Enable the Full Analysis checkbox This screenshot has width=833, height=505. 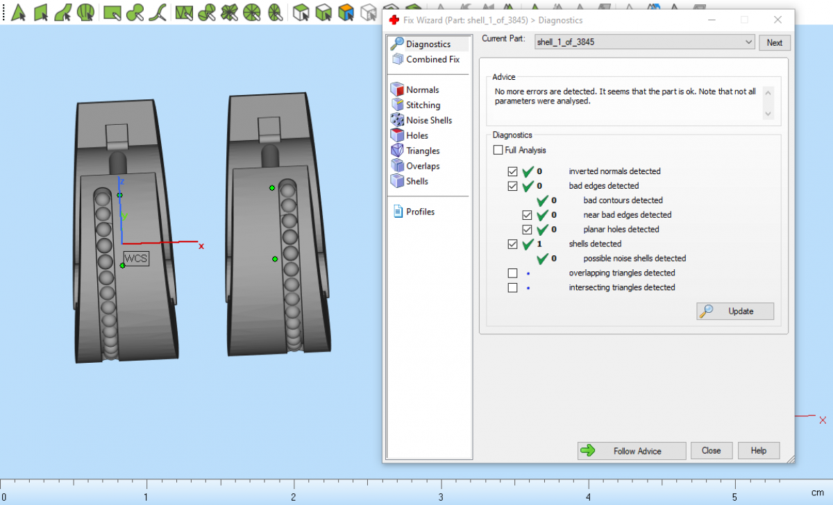(x=498, y=150)
